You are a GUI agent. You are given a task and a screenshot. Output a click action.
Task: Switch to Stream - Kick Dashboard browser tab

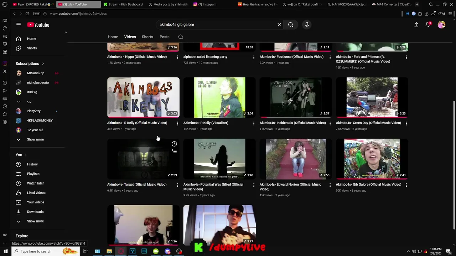(123, 4)
